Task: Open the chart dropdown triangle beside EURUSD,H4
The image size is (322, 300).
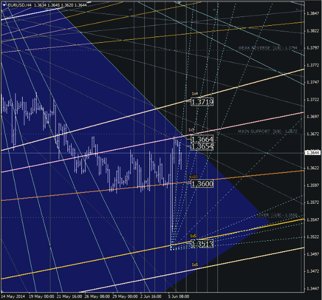Action: click(x=5, y=5)
